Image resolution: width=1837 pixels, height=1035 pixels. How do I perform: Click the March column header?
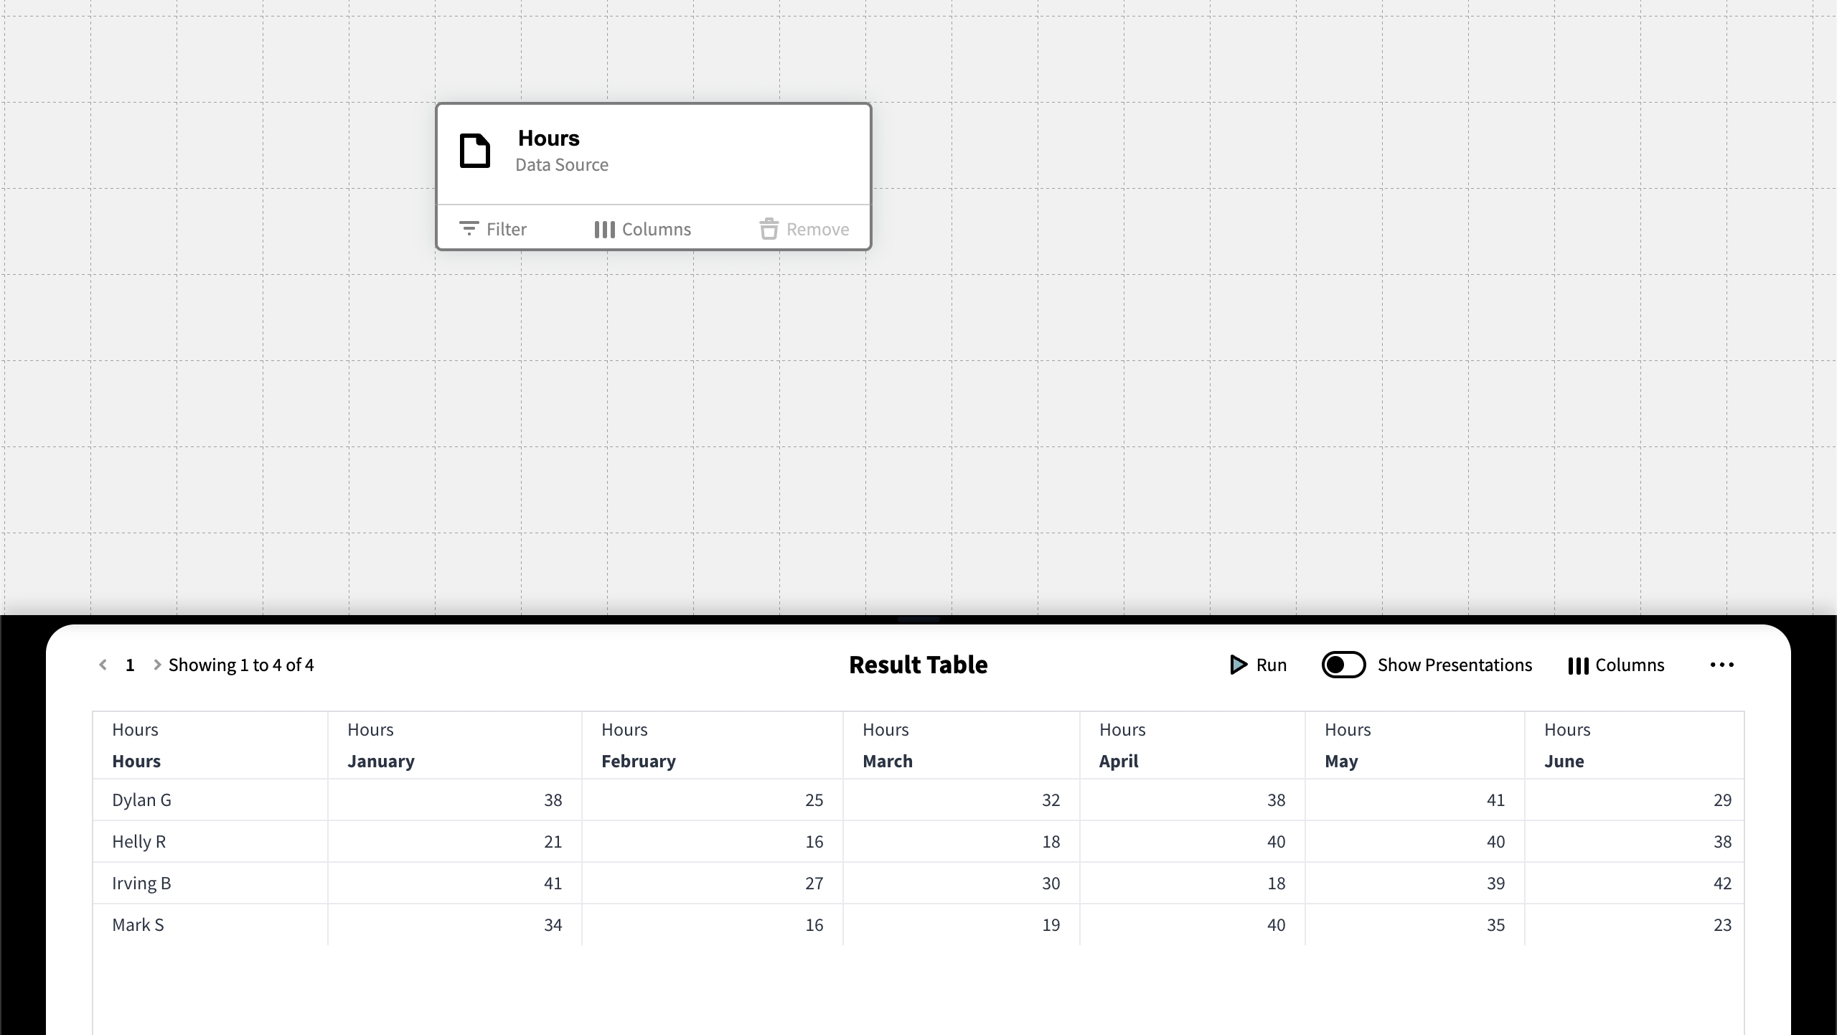(887, 761)
